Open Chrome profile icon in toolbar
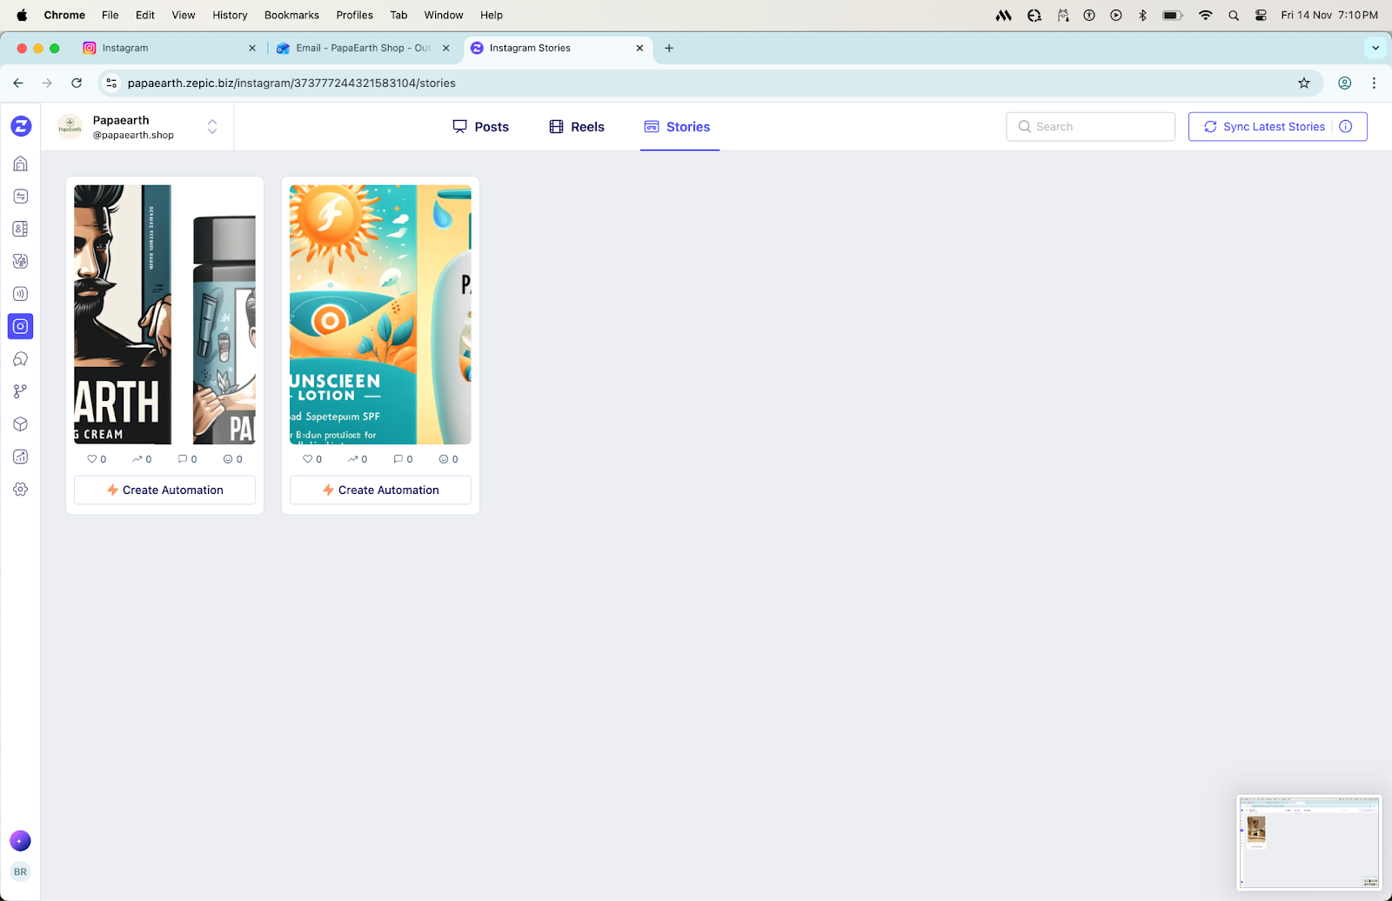Image resolution: width=1392 pixels, height=901 pixels. (x=1344, y=83)
